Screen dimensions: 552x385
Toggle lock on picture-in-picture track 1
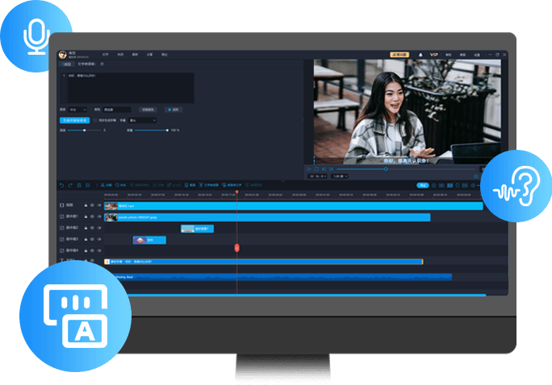(86, 217)
